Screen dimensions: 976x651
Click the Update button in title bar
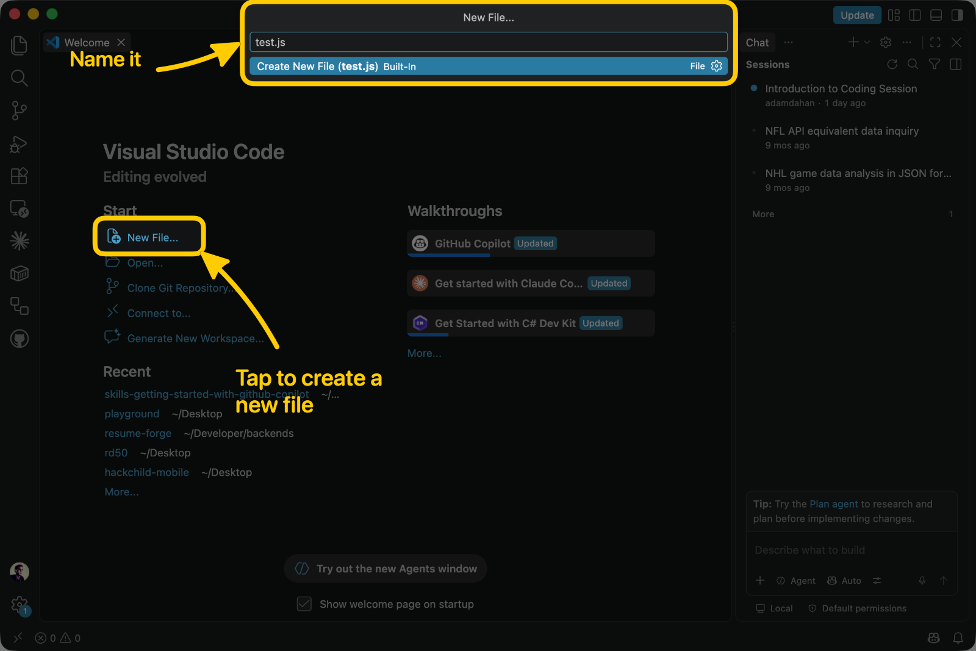[x=857, y=15]
